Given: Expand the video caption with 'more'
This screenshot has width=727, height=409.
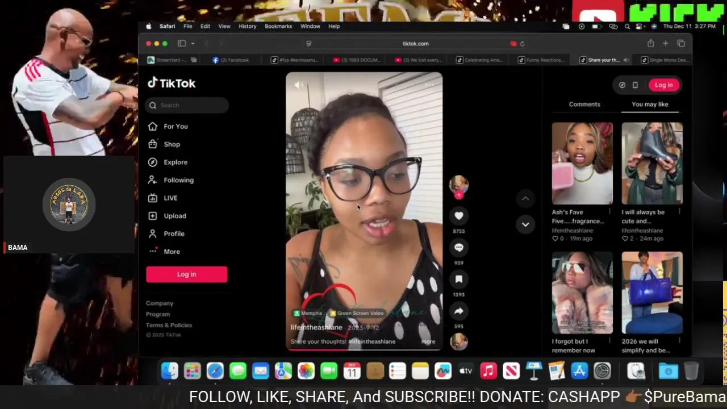Looking at the screenshot, I should coord(428,341).
